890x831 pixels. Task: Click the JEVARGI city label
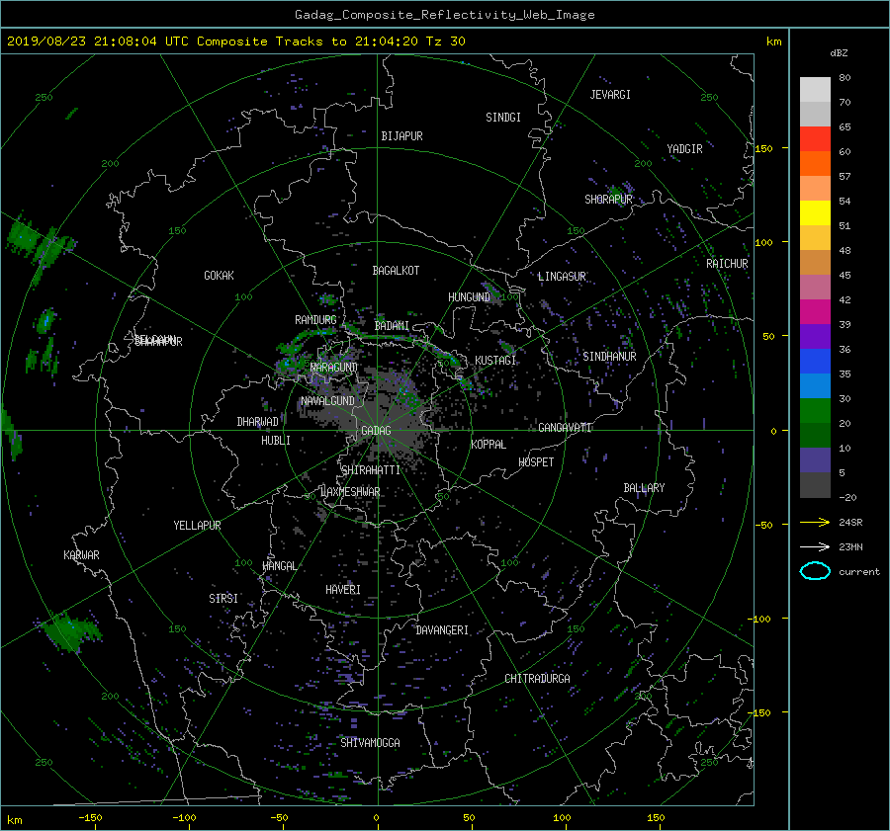click(610, 95)
